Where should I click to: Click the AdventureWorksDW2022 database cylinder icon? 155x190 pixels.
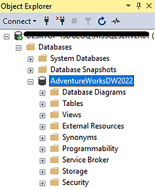tap(42, 81)
